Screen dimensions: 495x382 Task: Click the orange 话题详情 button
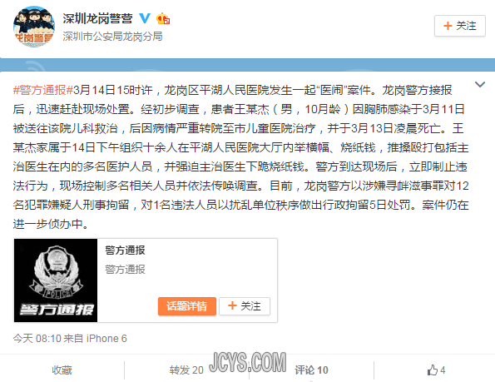click(187, 306)
